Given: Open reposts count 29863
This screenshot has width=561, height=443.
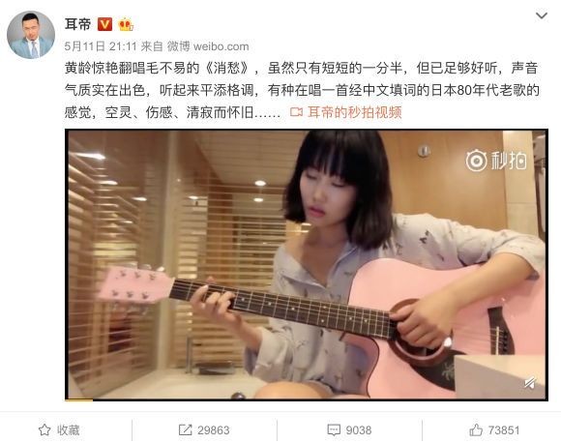Looking at the screenshot, I should pyautogui.click(x=213, y=430).
